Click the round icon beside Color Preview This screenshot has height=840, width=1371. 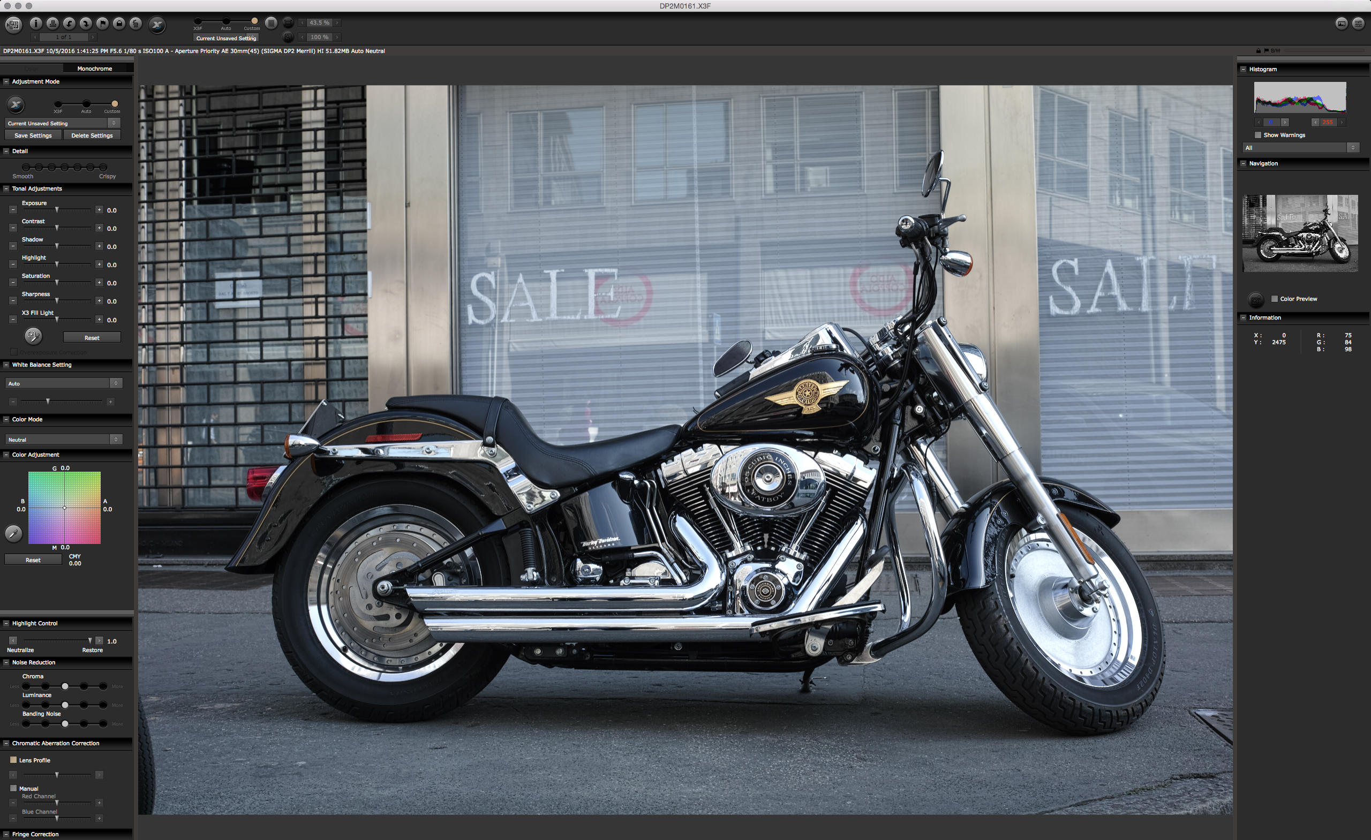coord(1256,300)
